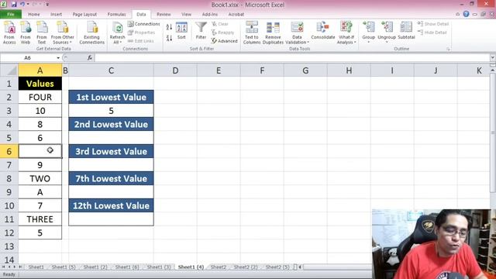Viewport: 496px width, 279px height.
Task: Switch to the Review tab
Action: [164, 14]
